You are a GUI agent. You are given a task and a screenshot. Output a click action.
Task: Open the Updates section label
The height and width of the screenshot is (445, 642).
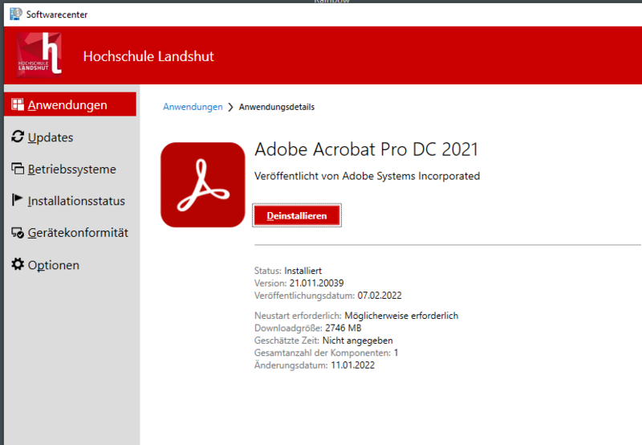tap(51, 137)
